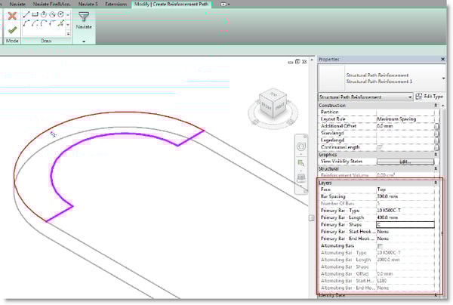Show the previous row of draw tools
Viewport: 453px width, 305px height.
coord(68,14)
